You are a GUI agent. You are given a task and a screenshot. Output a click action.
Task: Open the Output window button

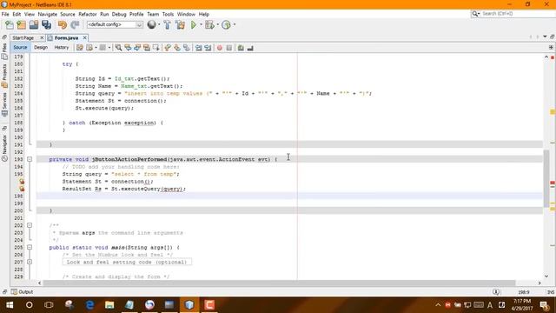(x=22, y=292)
